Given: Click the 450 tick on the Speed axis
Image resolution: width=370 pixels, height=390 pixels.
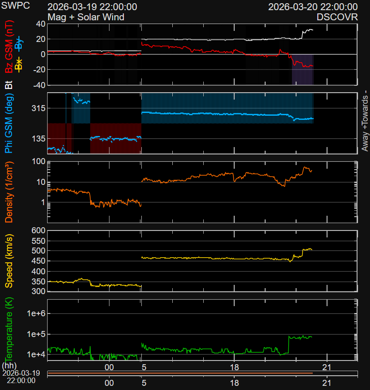Looking at the screenshot, I should (39, 261).
